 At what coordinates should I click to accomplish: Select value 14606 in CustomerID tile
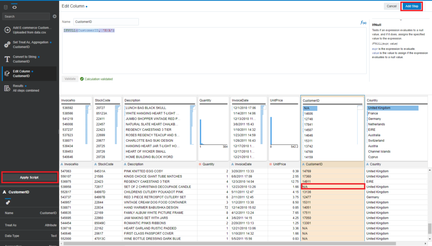308,114
